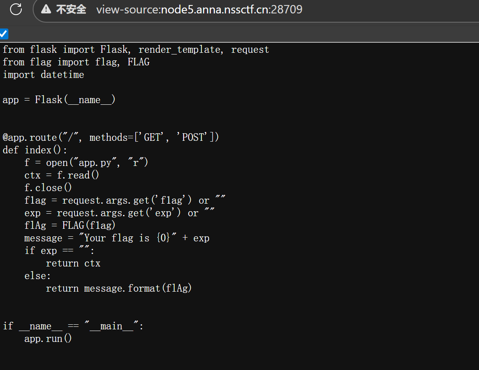This screenshot has height=370, width=479.
Task: Click the view-source URL in the address bar
Action: 199,10
